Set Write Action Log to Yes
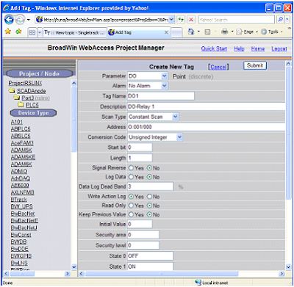 click(x=131, y=197)
